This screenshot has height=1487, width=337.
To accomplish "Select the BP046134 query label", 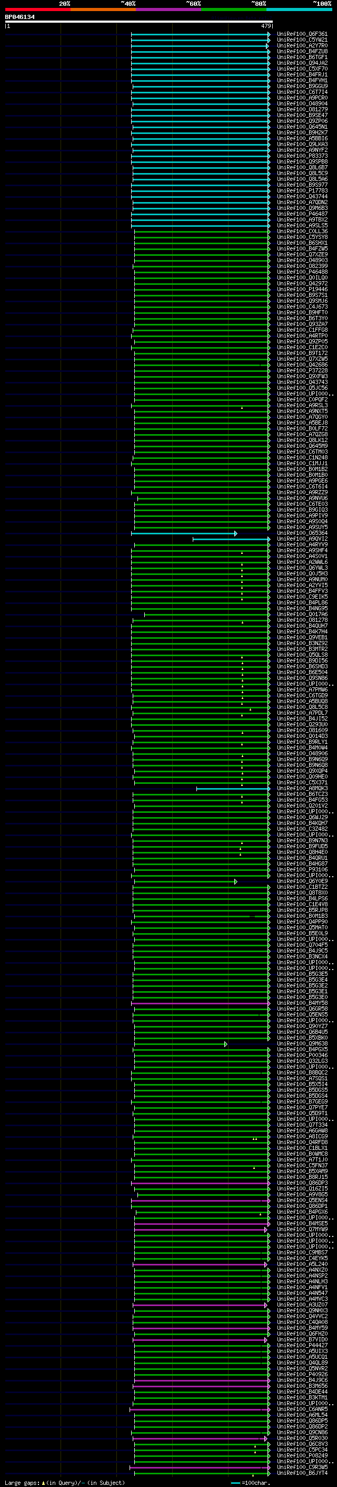I will 19,17.
